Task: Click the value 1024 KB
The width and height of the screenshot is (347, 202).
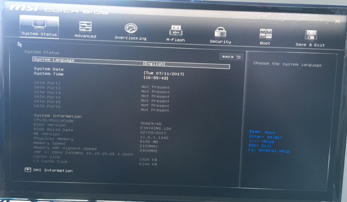Action: (x=148, y=160)
